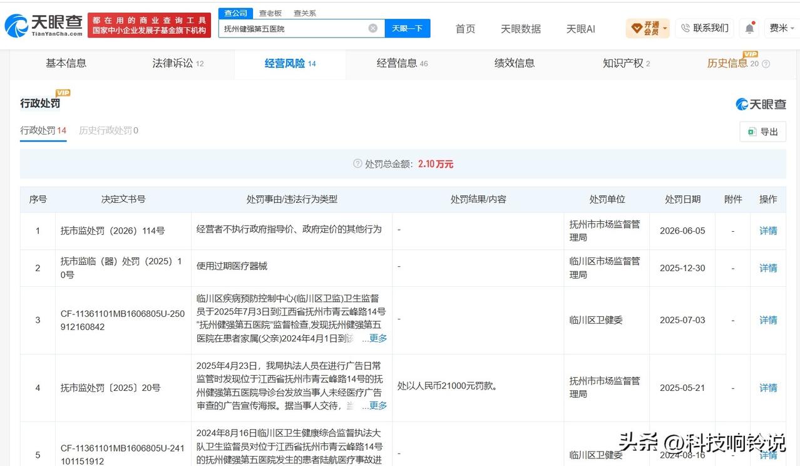Open 详情 for the 使用过期医疗器械 row

(x=768, y=268)
